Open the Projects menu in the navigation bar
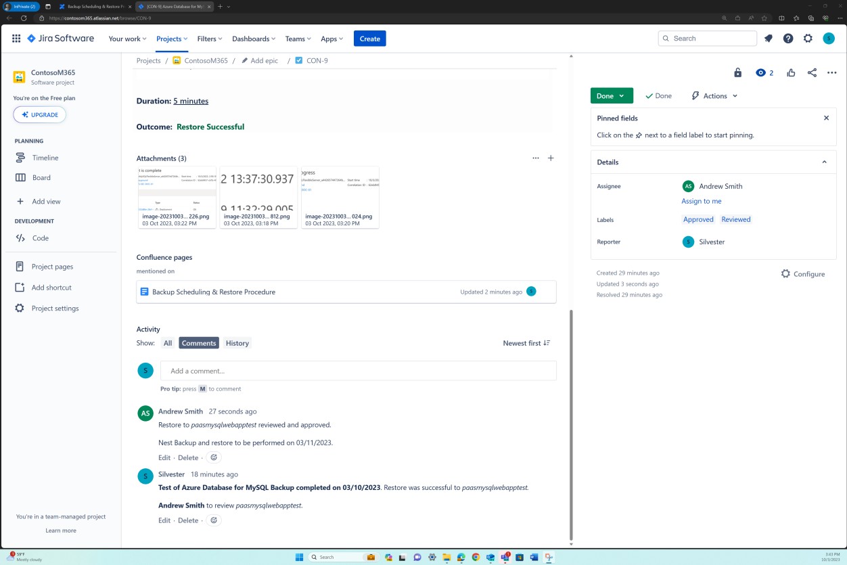847x565 pixels. click(x=171, y=39)
